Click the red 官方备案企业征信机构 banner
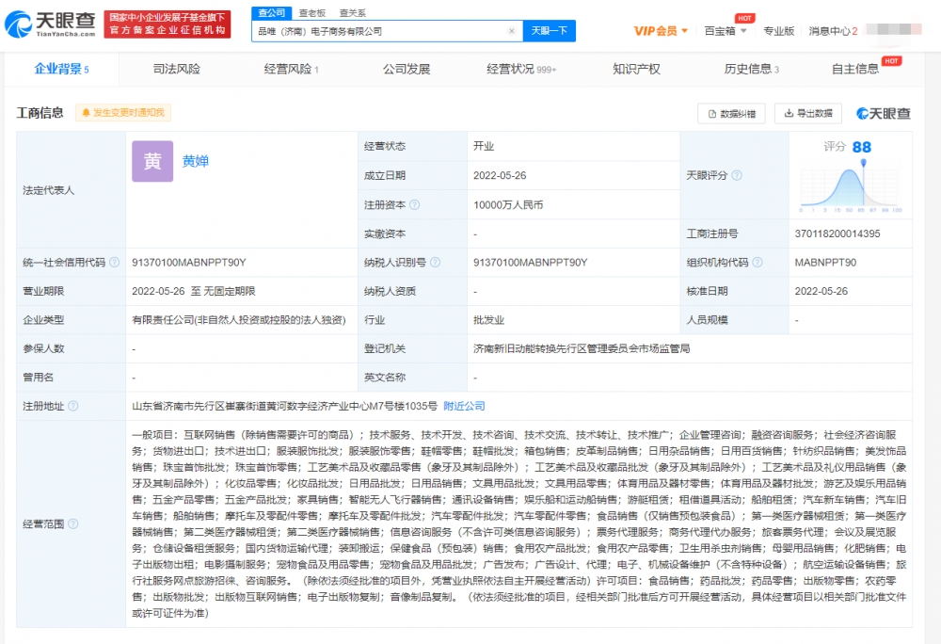Viewport: 941px width, 644px height. 167,24
